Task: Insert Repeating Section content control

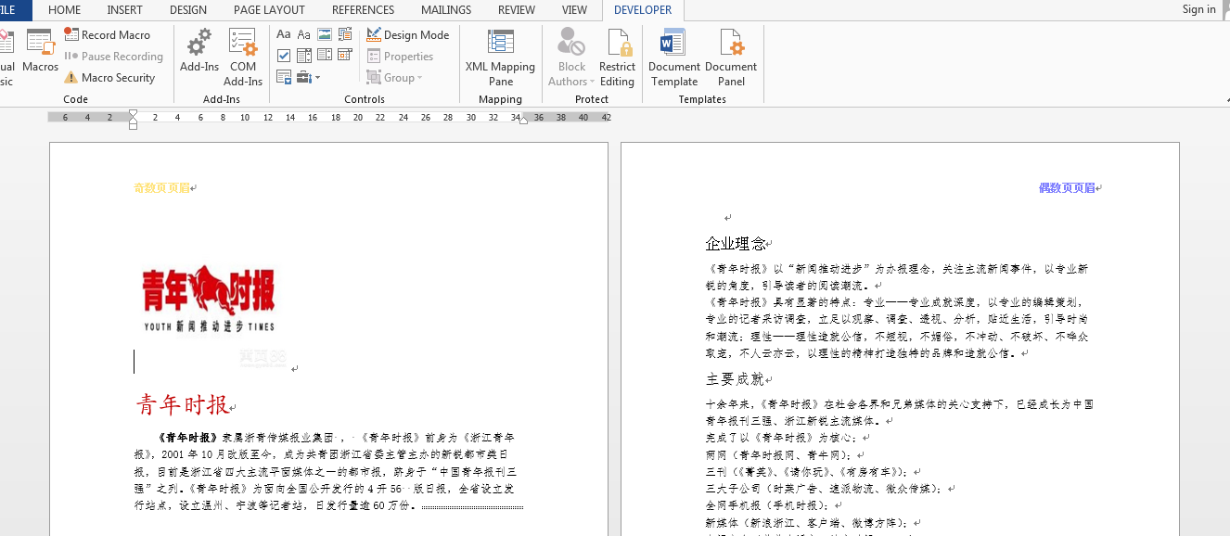Action: click(x=284, y=77)
